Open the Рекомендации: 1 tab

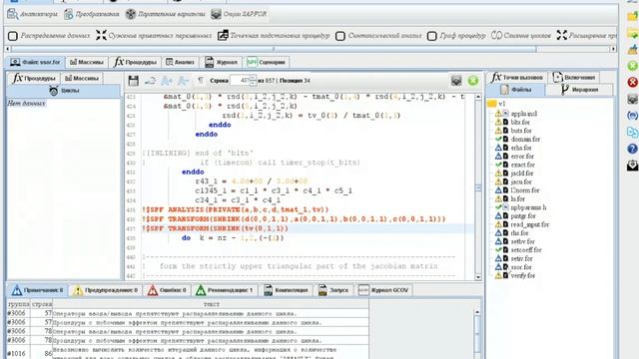point(224,290)
